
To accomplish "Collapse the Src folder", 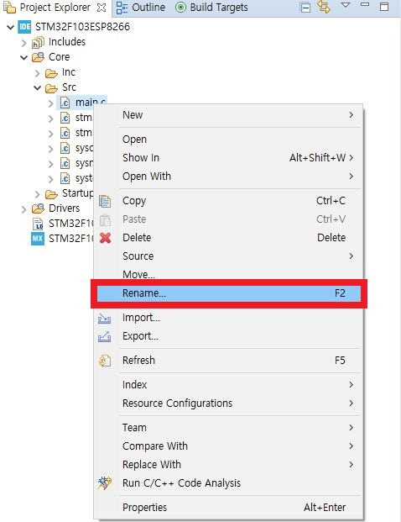I will click(x=37, y=88).
